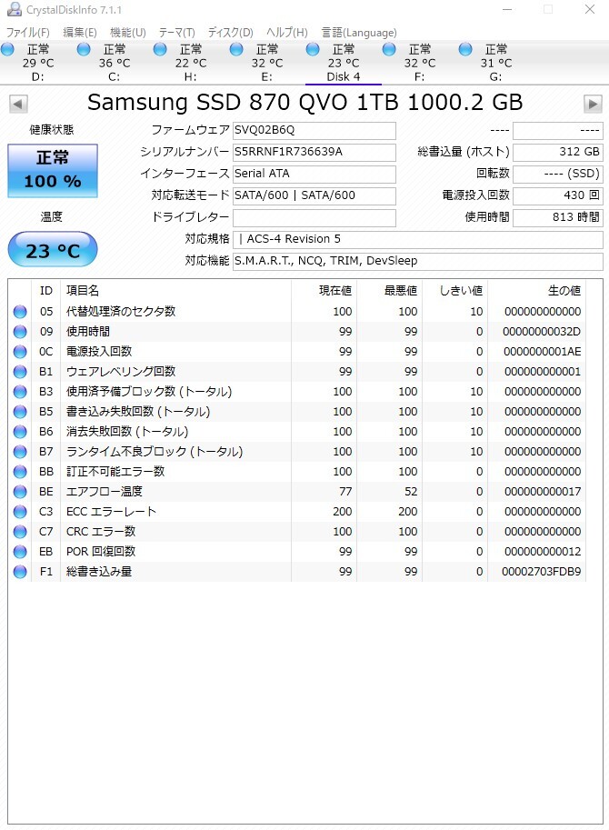Click the rotation rate value ---- (SSD)

(558, 174)
